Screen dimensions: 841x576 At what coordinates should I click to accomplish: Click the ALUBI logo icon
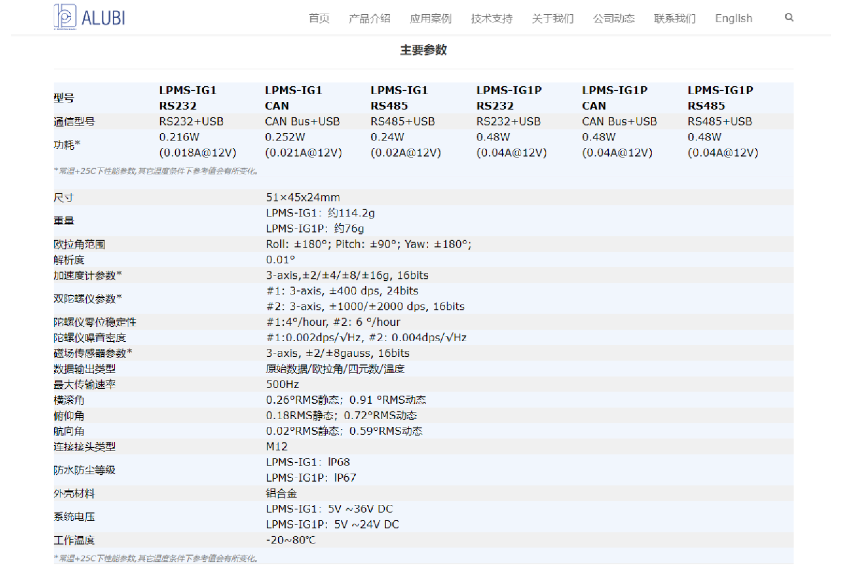pos(65,16)
